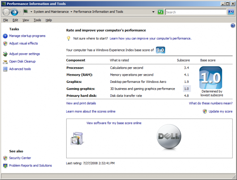
Task: Click the Disk Cleanup icon
Action: (x=5, y=62)
